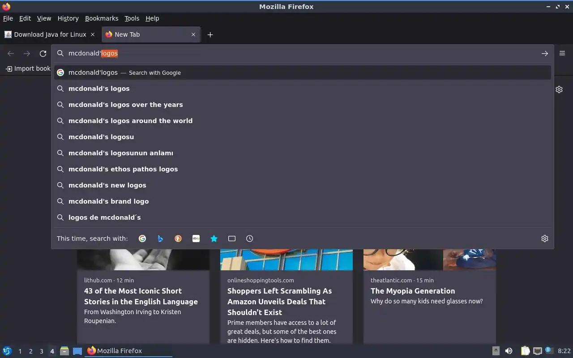Search in History using clock icon
Screen dimensions: 573x358
pos(250,239)
